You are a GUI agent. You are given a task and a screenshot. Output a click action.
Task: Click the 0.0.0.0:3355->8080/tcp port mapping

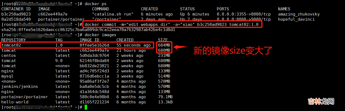click(x=244, y=14)
